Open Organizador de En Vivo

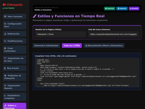click(x=15, y=59)
